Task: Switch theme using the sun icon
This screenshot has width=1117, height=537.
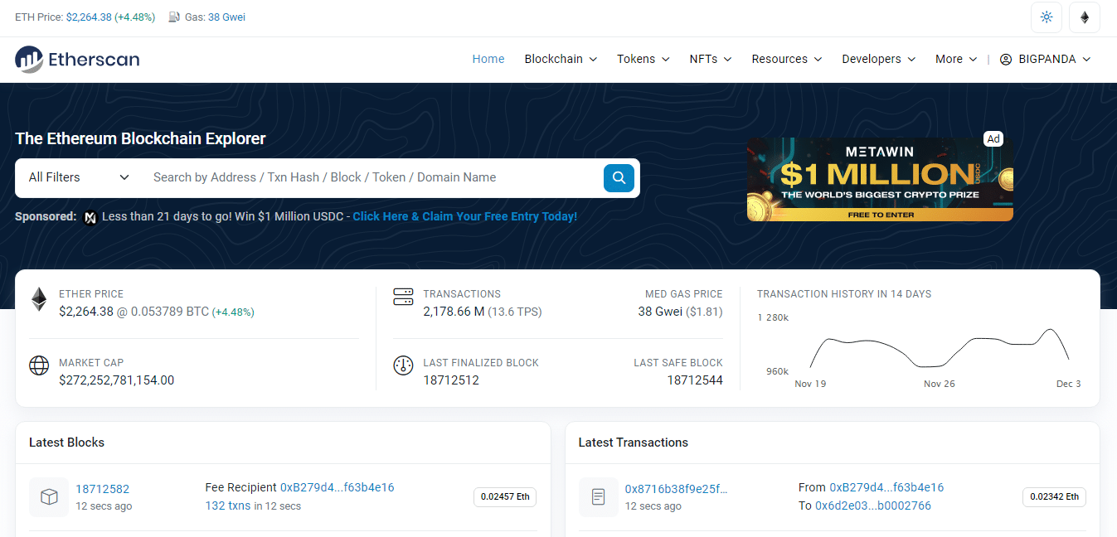Action: coord(1046,17)
